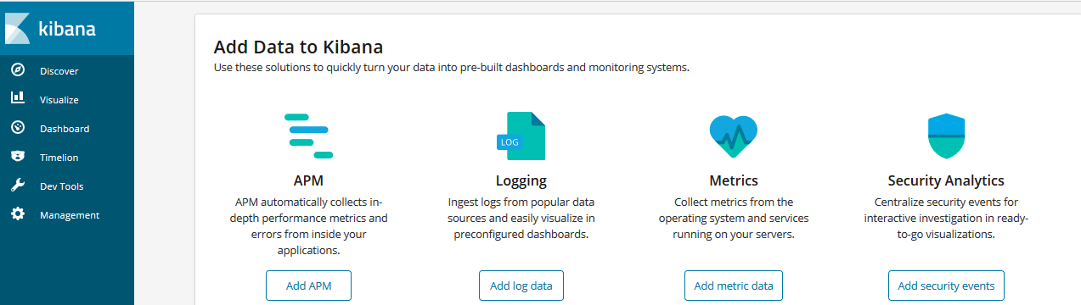Click the APM horizontal bars illustration
This screenshot has width=1081, height=305.
(x=308, y=136)
